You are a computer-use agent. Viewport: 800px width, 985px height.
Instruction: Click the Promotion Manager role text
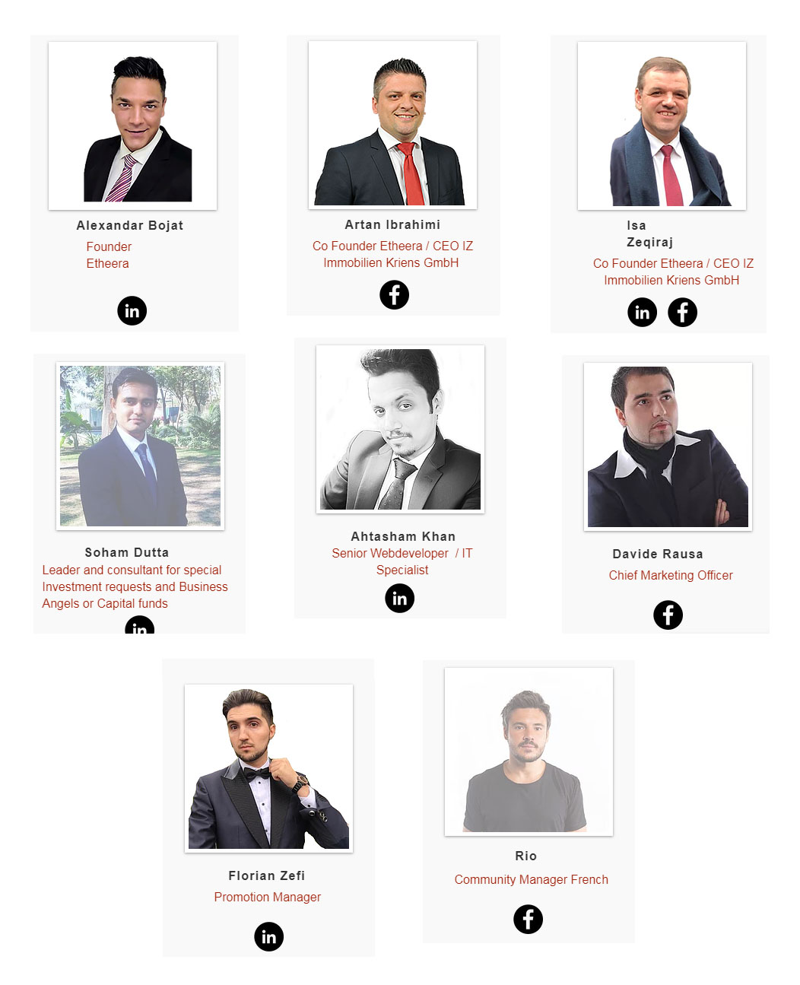pos(268,897)
